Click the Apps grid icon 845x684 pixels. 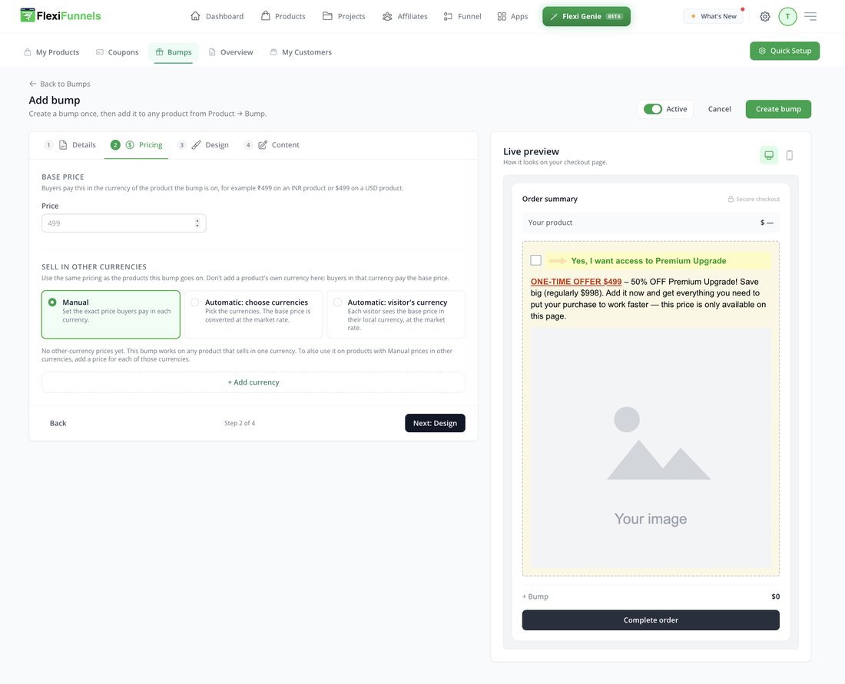pos(502,16)
